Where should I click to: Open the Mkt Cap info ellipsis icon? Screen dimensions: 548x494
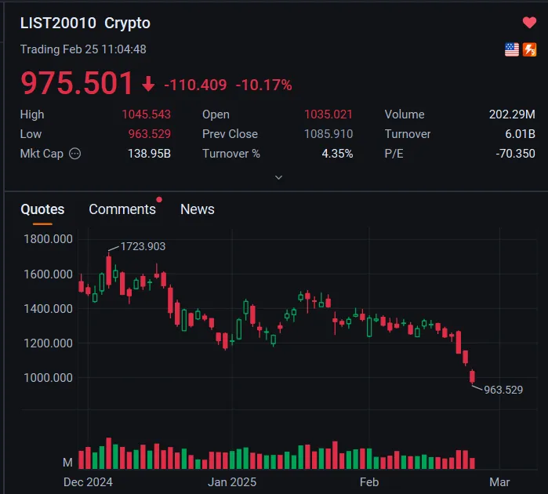pos(74,154)
